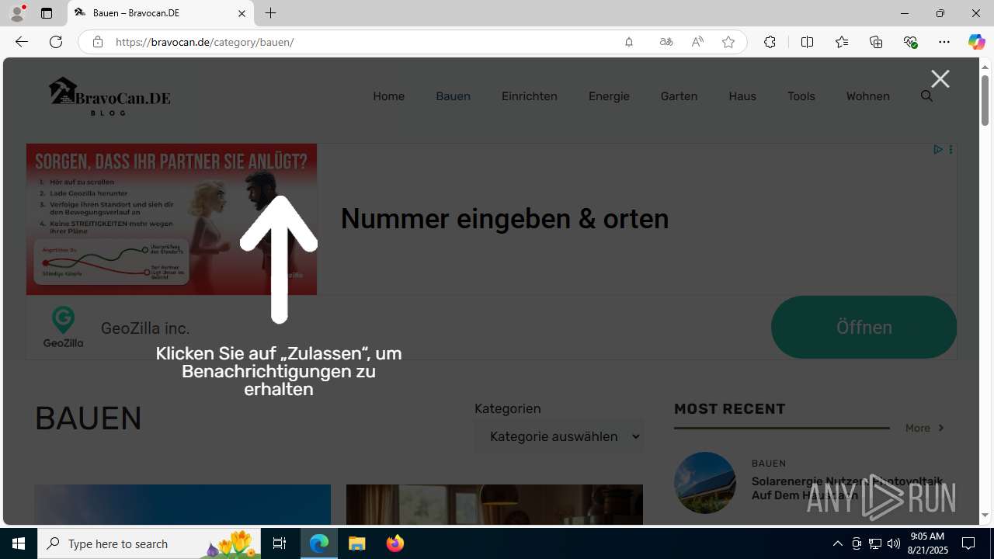Open the AdChoices icon on the ad
994x559 pixels.
[x=937, y=149]
